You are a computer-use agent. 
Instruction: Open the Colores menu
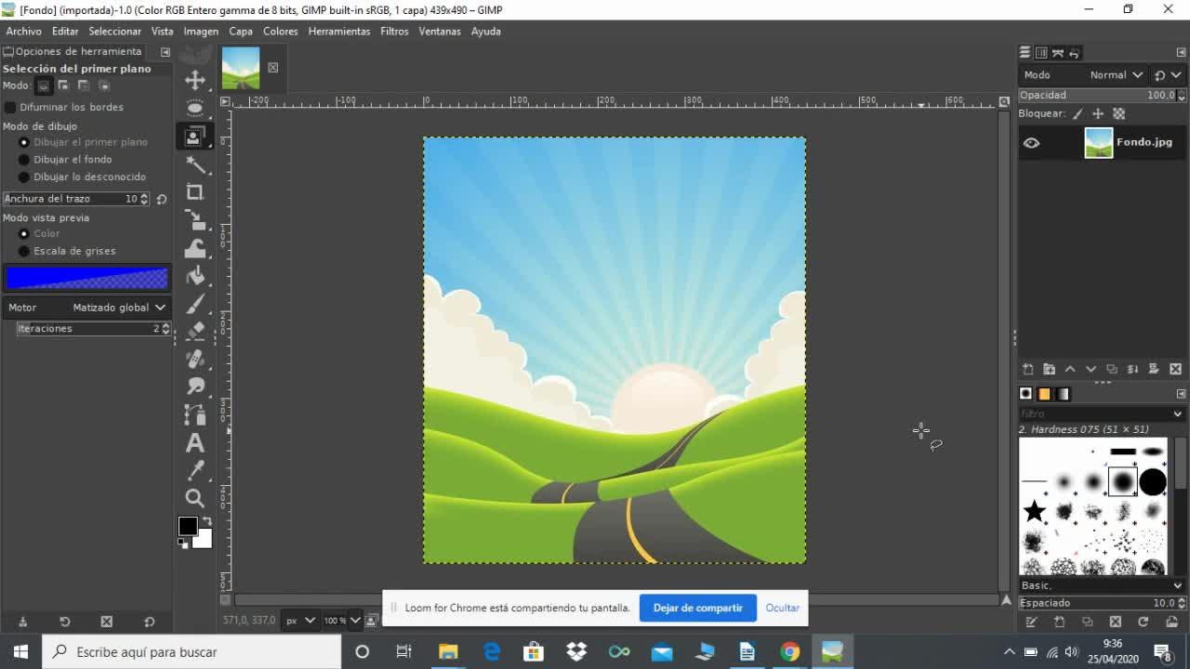coord(280,31)
